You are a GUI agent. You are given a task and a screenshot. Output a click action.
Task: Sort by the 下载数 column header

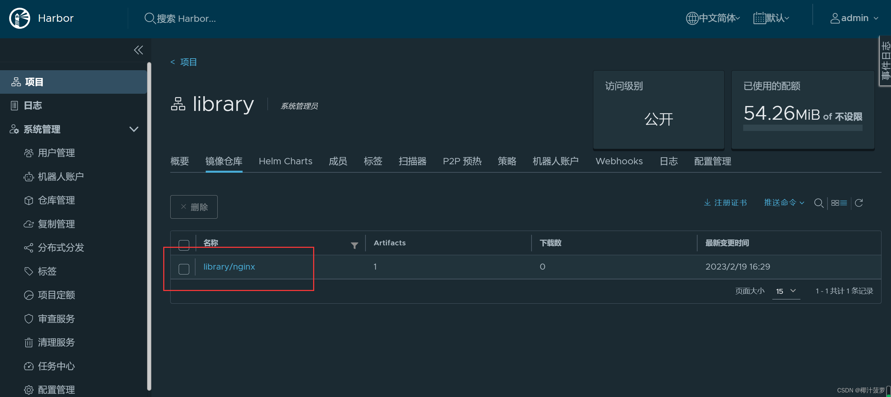[x=550, y=243]
